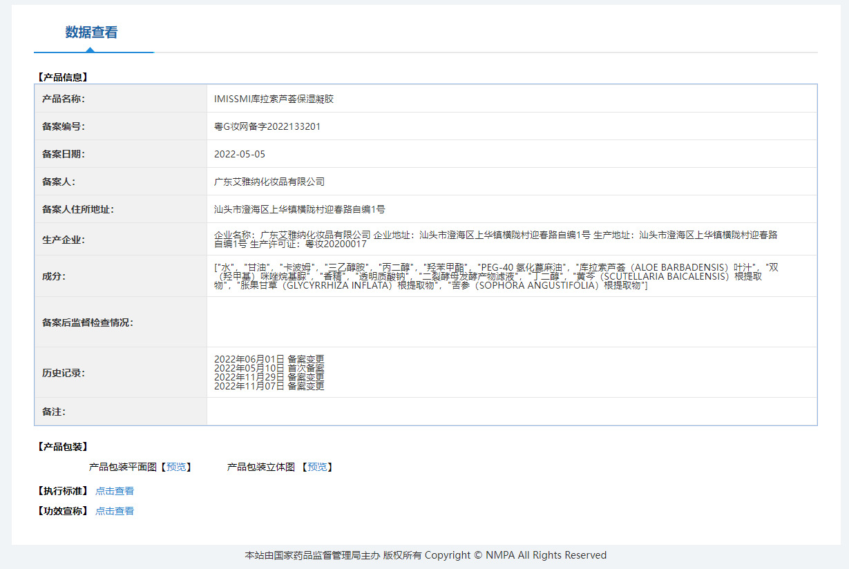Open 产品包装立体图 预览 link
The image size is (849, 569).
tap(317, 467)
